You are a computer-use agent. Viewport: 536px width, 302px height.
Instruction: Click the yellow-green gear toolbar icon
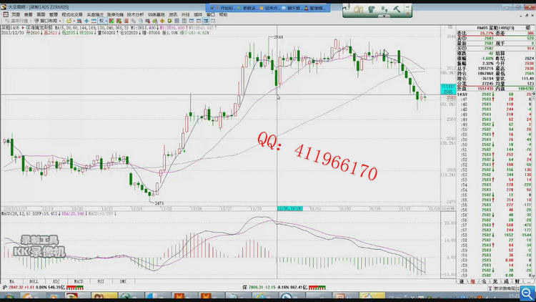[169, 21]
